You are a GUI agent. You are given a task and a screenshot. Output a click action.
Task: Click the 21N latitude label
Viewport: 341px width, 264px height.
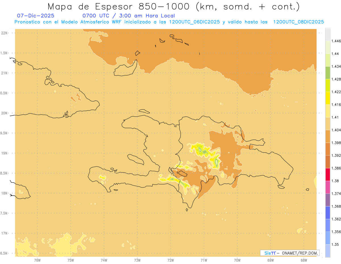pos(5,73)
